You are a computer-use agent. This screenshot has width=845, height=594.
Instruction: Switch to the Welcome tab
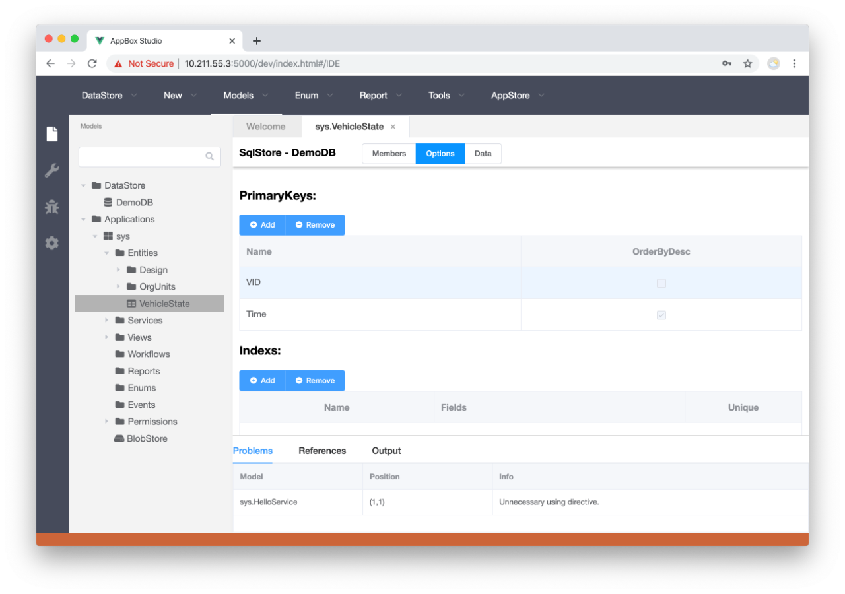coord(266,127)
